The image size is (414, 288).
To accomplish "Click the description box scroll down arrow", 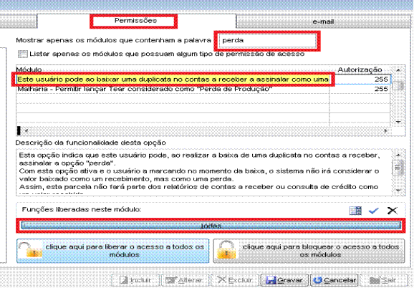I will pos(398,191).
